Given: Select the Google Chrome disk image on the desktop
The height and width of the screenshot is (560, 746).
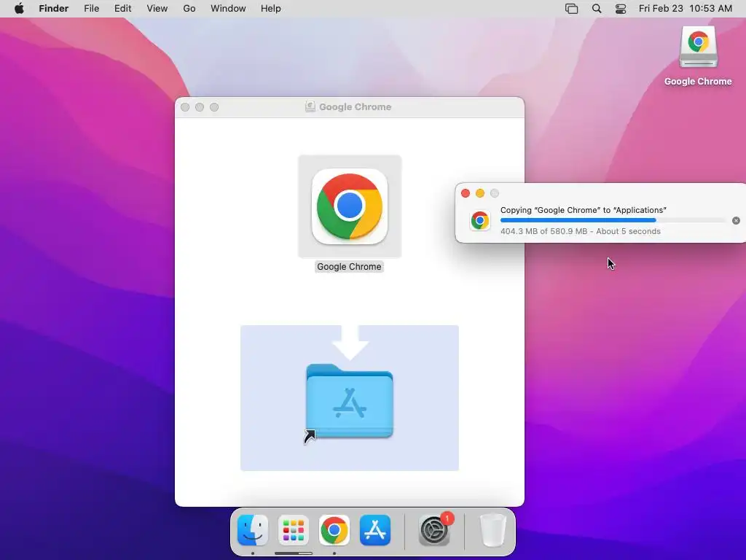Looking at the screenshot, I should pos(698,47).
